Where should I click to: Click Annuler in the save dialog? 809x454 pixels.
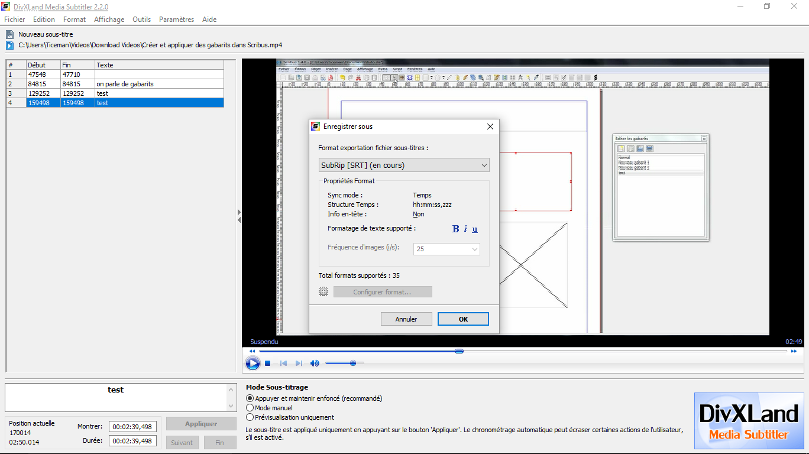[406, 319]
